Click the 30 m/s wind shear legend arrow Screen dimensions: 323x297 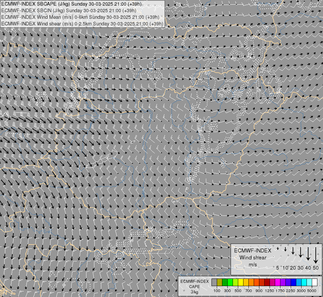pos(301,252)
